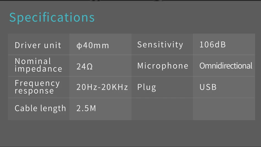Image resolution: width=261 pixels, height=147 pixels.
Task: Click the Specifications heading
Action: click(x=52, y=18)
